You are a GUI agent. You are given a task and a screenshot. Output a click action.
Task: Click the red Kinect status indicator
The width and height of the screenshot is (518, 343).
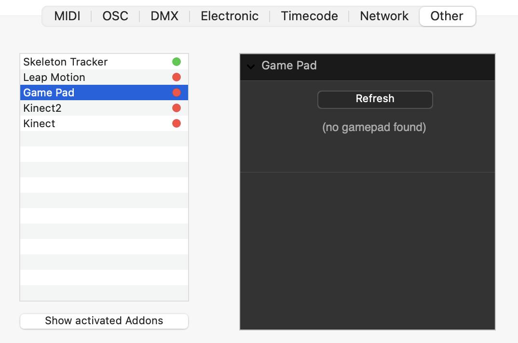click(x=177, y=123)
